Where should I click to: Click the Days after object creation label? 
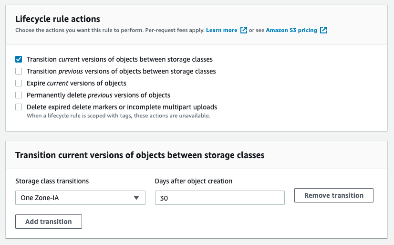tap(194, 181)
